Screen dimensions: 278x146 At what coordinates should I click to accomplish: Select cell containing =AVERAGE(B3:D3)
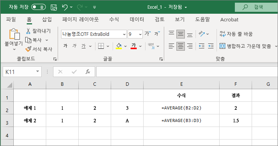(181, 120)
